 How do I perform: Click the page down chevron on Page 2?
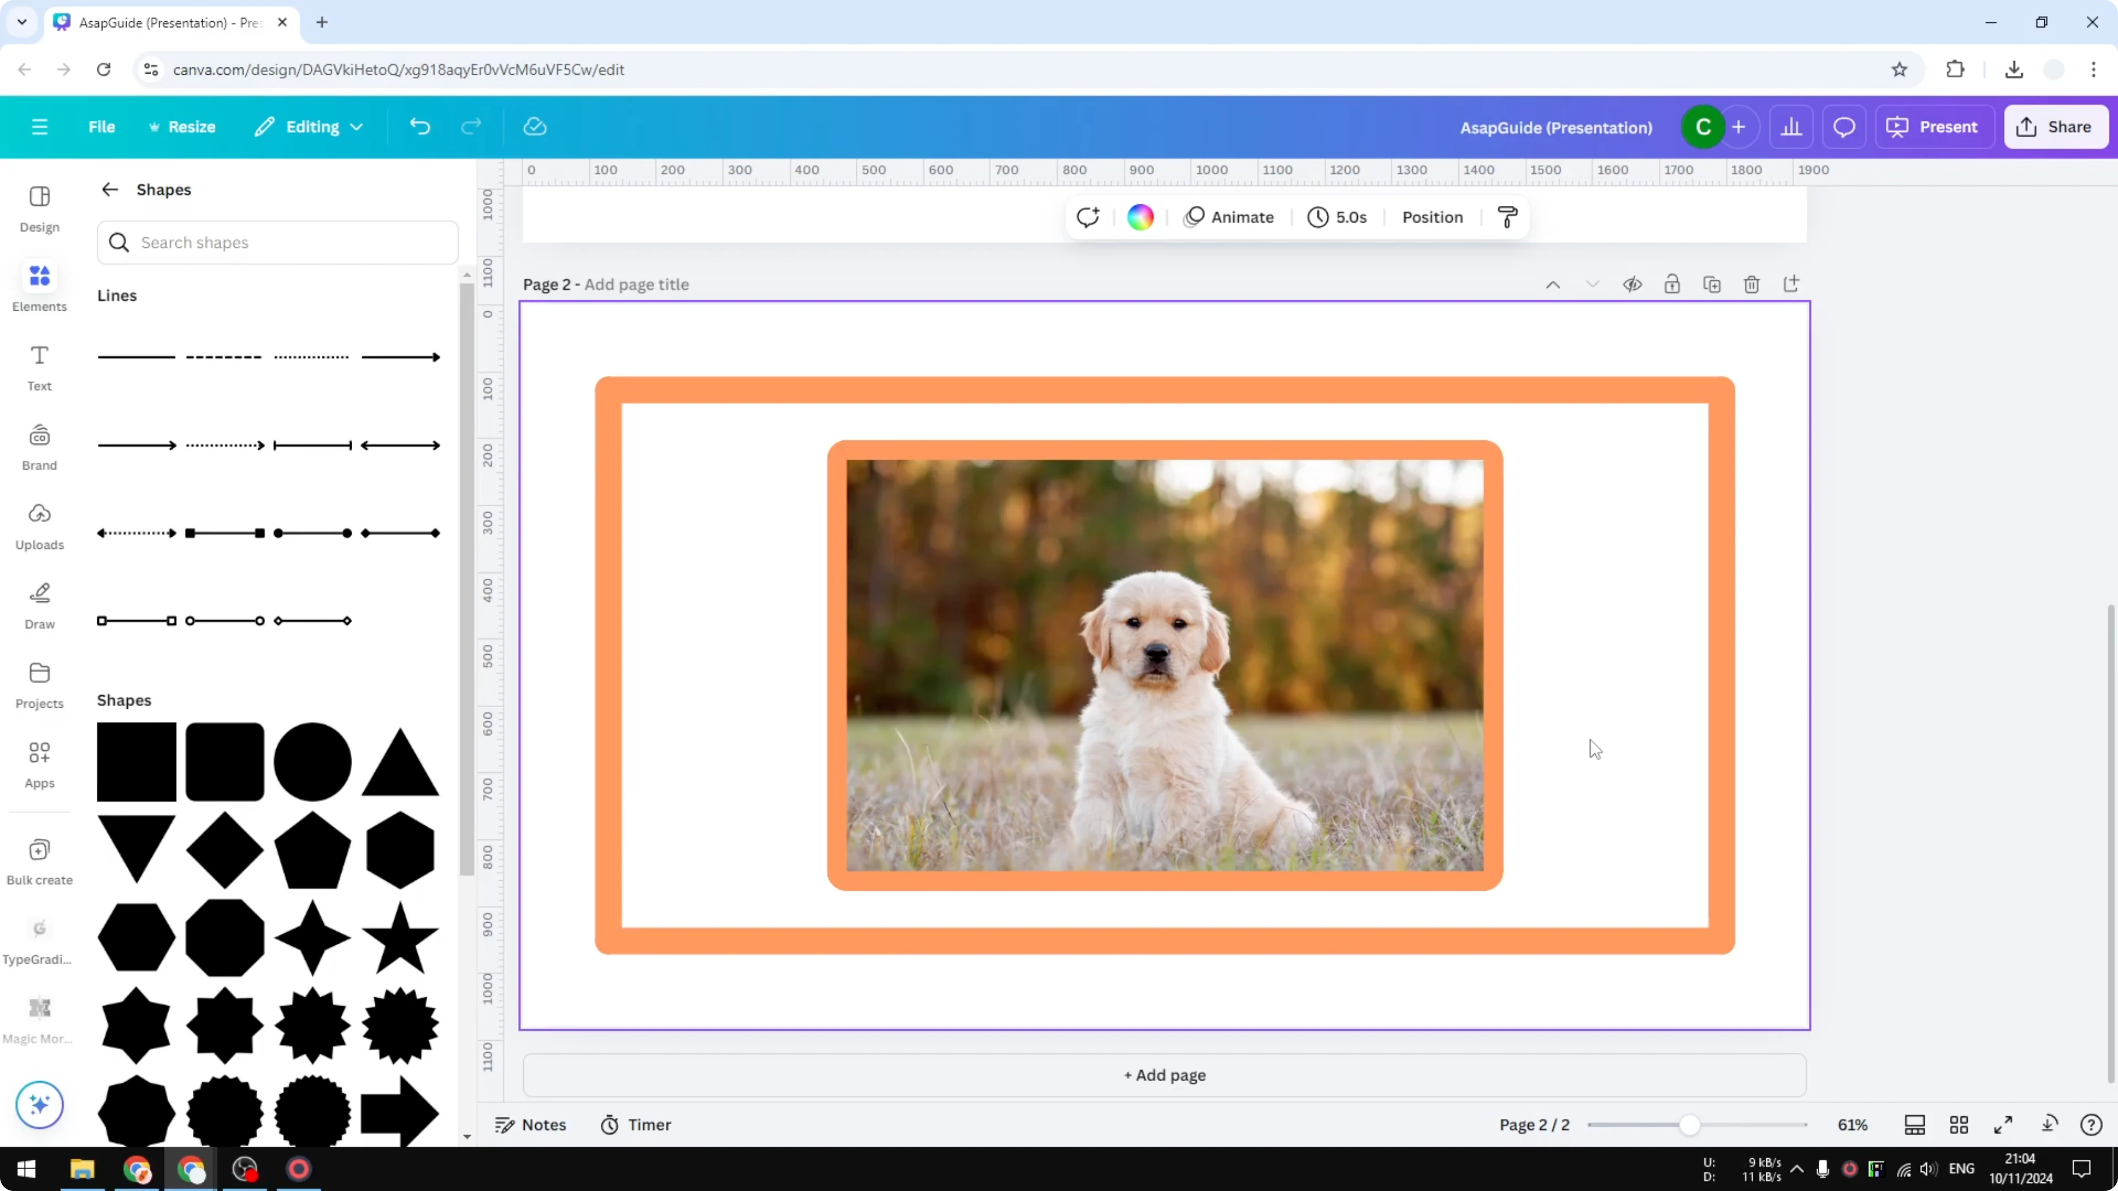1593,284
